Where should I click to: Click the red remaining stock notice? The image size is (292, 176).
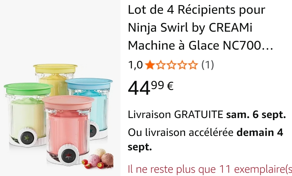tap(210, 169)
